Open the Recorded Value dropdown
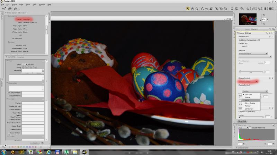Image resolution: width=277 pixels, height=155 pixels. 253,53
